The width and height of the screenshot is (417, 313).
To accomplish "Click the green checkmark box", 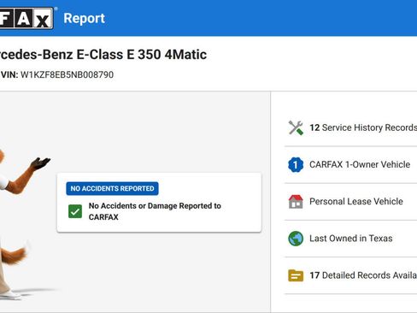I will (75, 211).
